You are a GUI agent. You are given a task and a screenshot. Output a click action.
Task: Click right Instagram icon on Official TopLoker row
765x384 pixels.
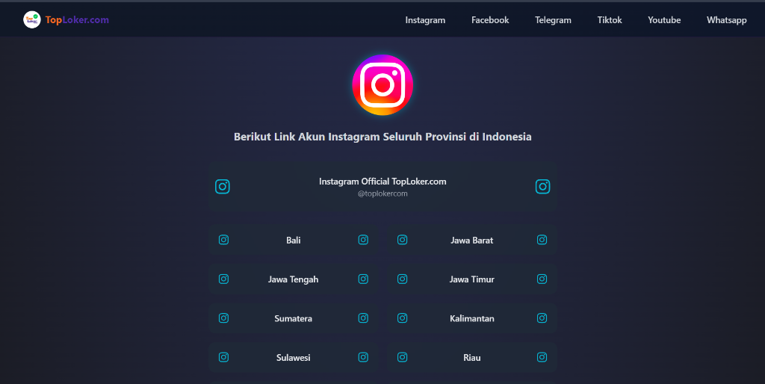542,186
